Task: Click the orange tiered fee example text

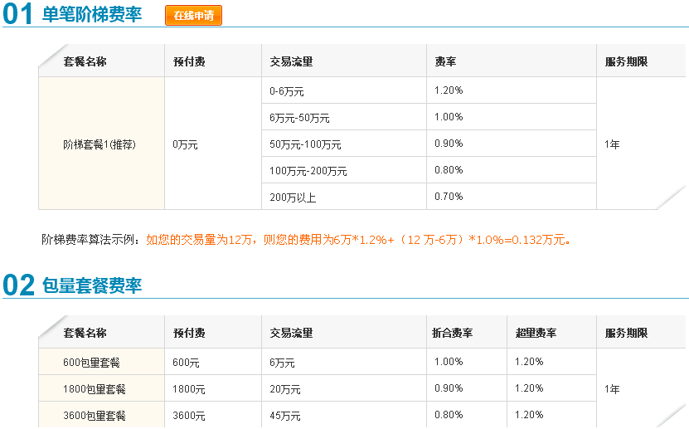Action: tap(358, 240)
